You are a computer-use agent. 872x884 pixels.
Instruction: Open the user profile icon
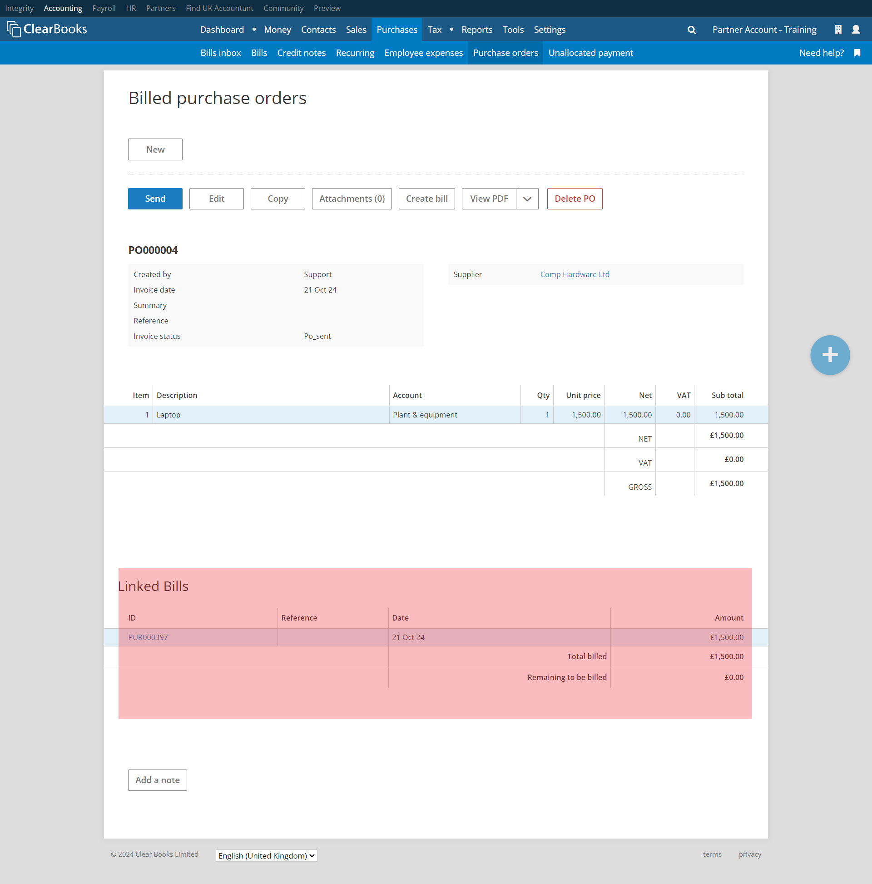(856, 29)
